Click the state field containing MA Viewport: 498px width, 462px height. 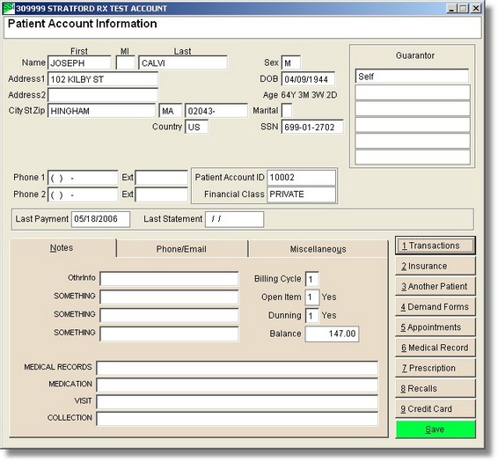(171, 111)
